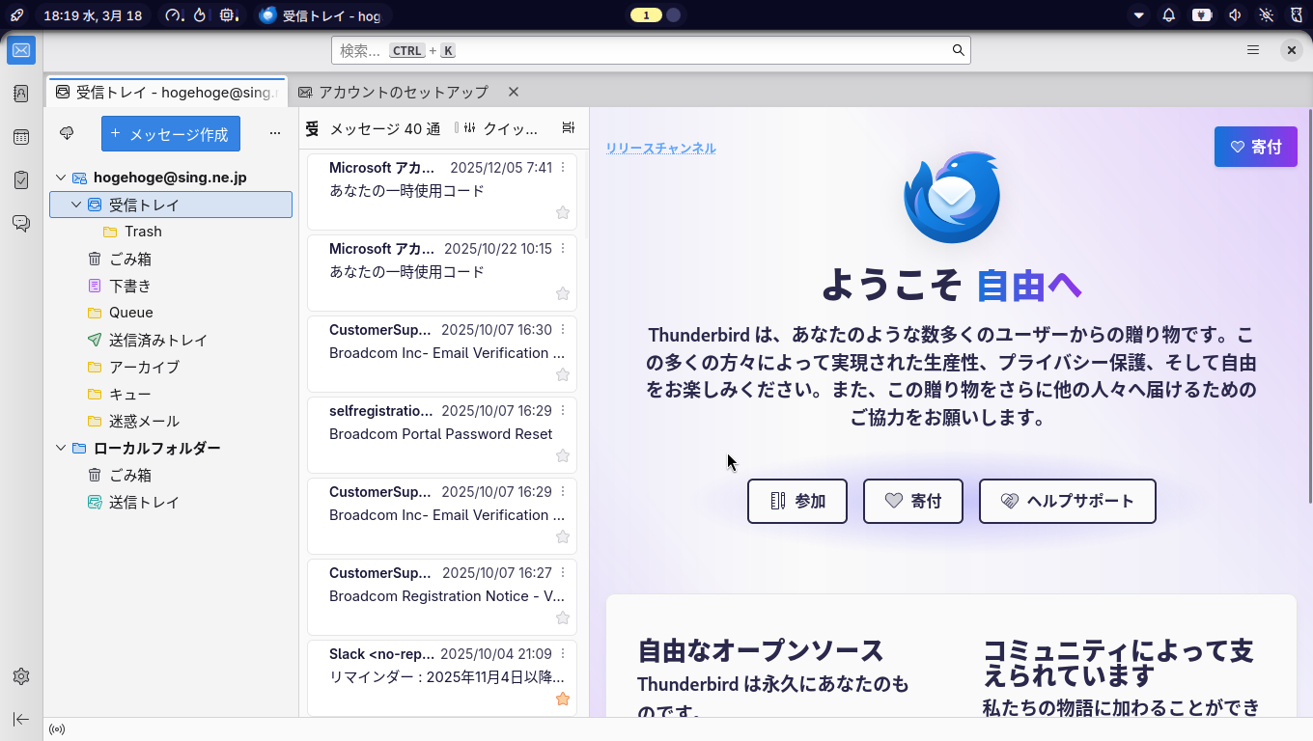Close the アカウントのセットアップ tab
This screenshot has width=1313, height=741.
514,92
